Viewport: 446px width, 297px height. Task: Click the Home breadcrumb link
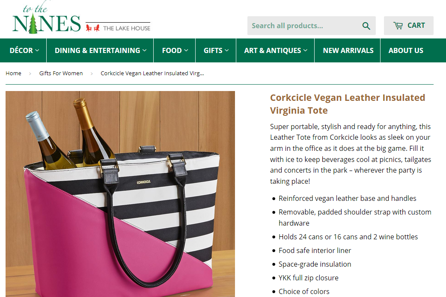pyautogui.click(x=13, y=73)
